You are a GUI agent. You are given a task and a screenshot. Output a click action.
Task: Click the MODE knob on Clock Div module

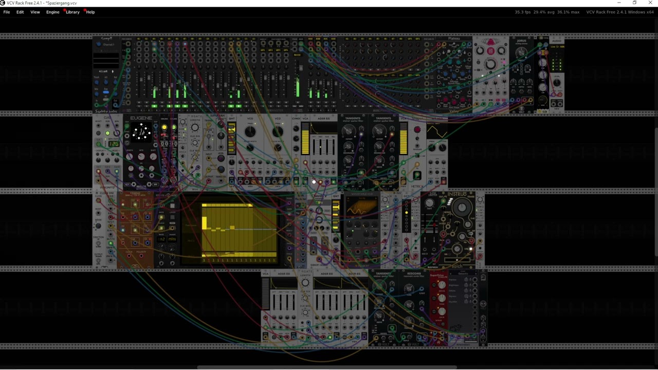(99, 226)
